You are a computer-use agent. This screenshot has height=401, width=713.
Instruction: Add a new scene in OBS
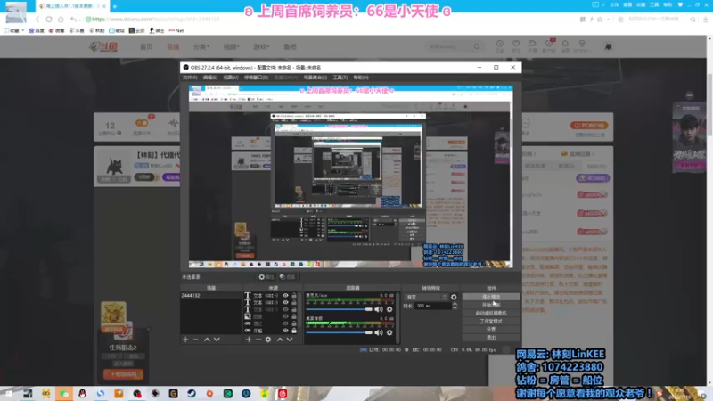[185, 340]
